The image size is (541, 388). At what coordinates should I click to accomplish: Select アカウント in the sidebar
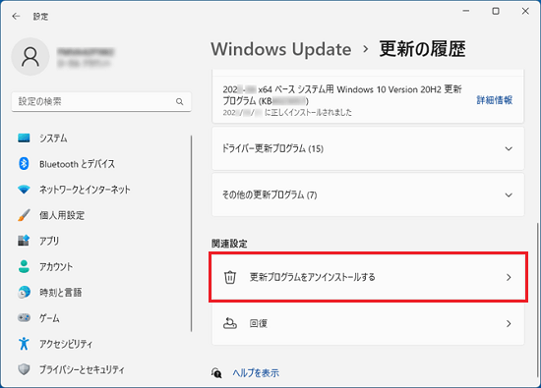pos(56,267)
